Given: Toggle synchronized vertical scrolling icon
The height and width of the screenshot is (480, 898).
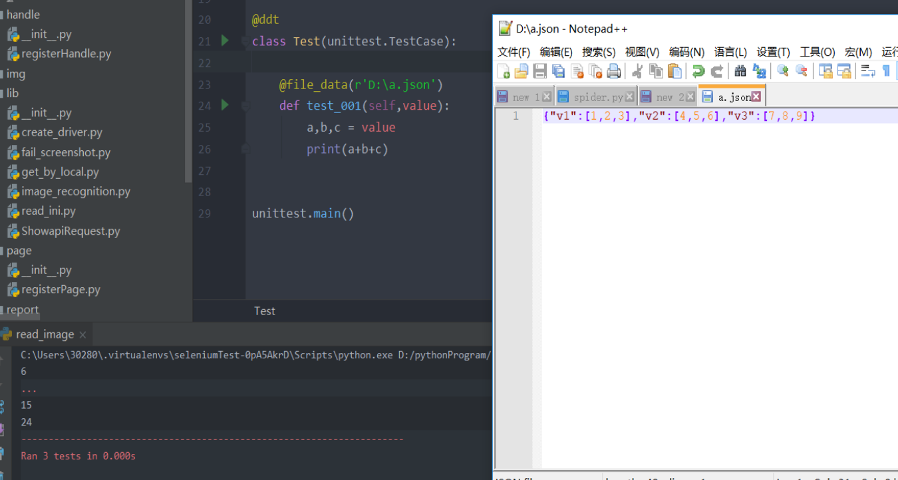Looking at the screenshot, I should 825,71.
